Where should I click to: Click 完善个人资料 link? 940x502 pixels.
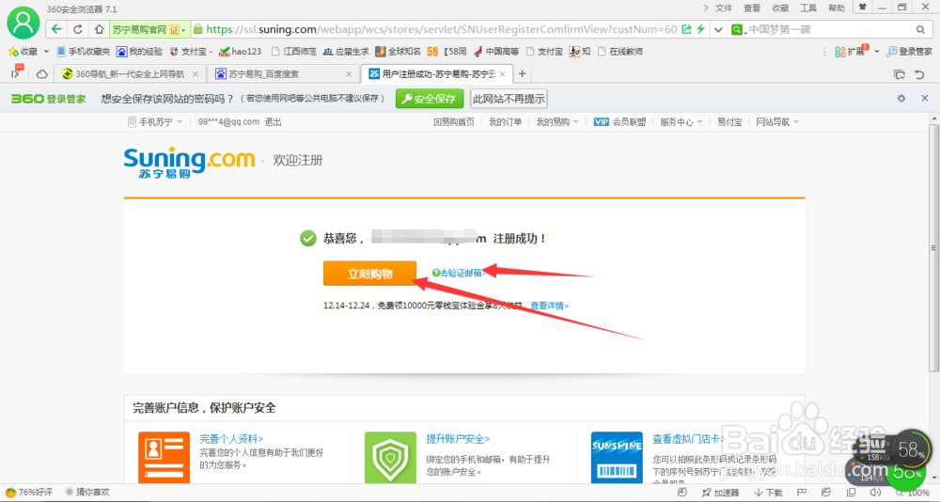click(231, 439)
